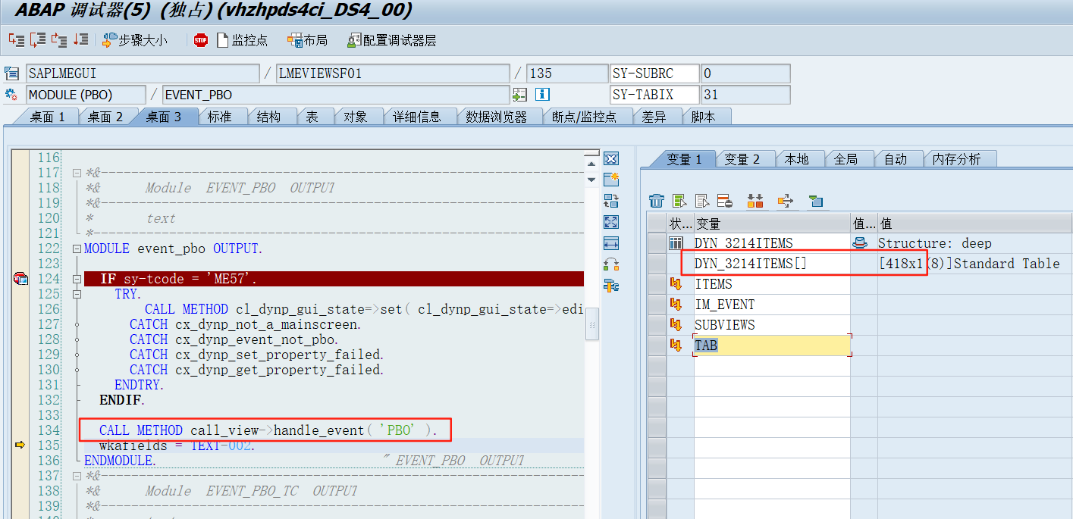Select the trash icon in variables panel
The width and height of the screenshot is (1073, 519).
click(x=656, y=201)
